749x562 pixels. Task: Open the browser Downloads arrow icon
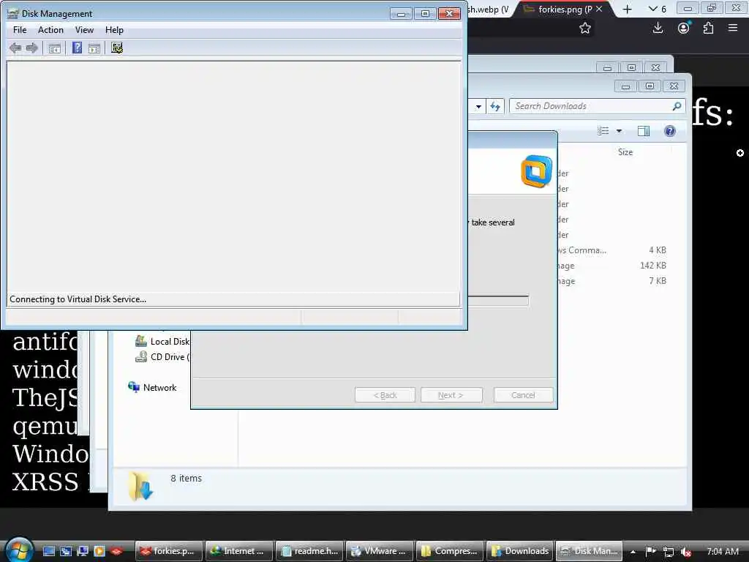pos(658,28)
